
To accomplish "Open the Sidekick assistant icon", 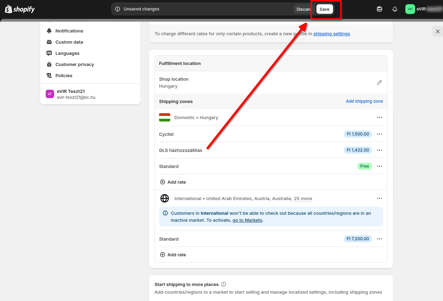I will [380, 9].
